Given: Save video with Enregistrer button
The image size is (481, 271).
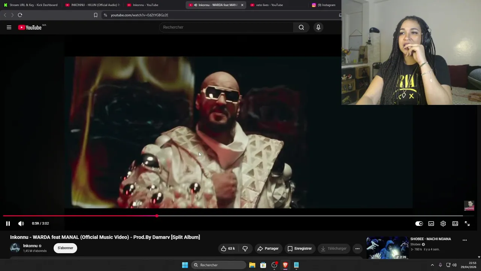Looking at the screenshot, I should [x=299, y=248].
